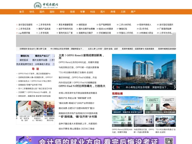This screenshot has height=144, width=192.
Task: Open the 文旅 navigation tab
Action: click(123, 12)
